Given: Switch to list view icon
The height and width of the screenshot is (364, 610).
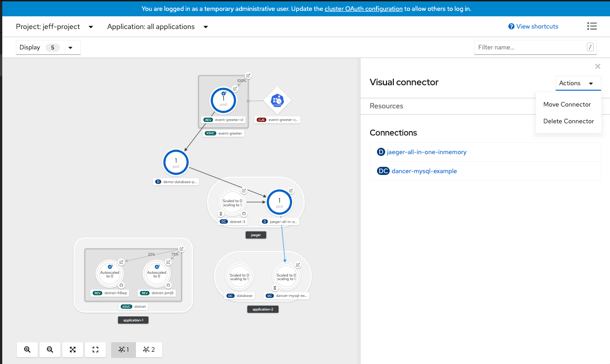Looking at the screenshot, I should click(592, 26).
